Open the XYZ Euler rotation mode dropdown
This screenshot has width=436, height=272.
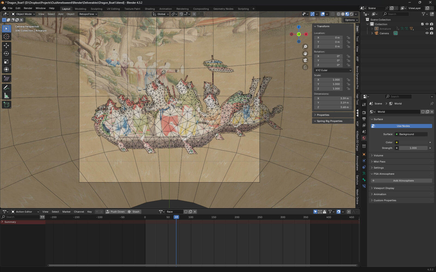pos(333,70)
